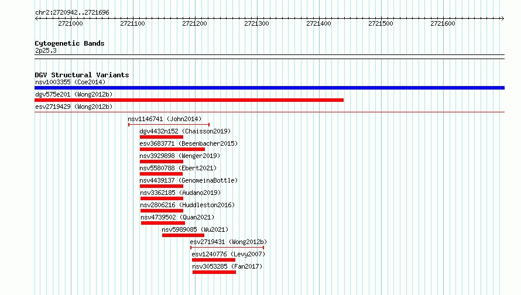Click the 2721300 ruler position

256,23
